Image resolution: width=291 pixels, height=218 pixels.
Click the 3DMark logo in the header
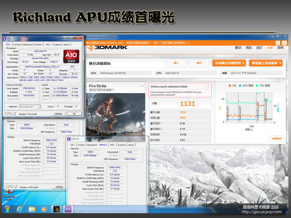click(107, 48)
